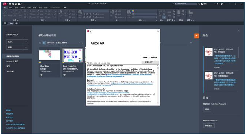246x135 pixels.
Task: Click the search input field in title bar
Action: [x=186, y=4]
